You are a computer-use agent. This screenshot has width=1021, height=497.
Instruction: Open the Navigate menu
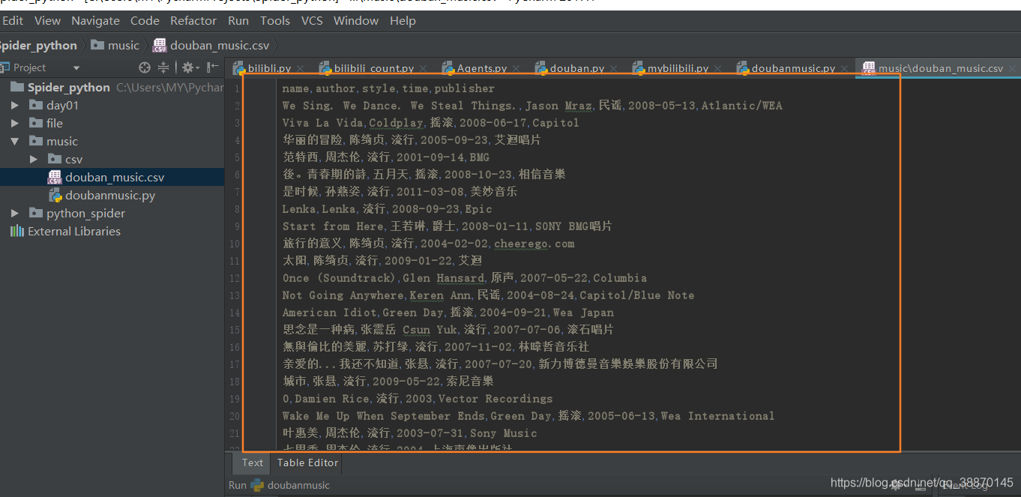coord(95,20)
